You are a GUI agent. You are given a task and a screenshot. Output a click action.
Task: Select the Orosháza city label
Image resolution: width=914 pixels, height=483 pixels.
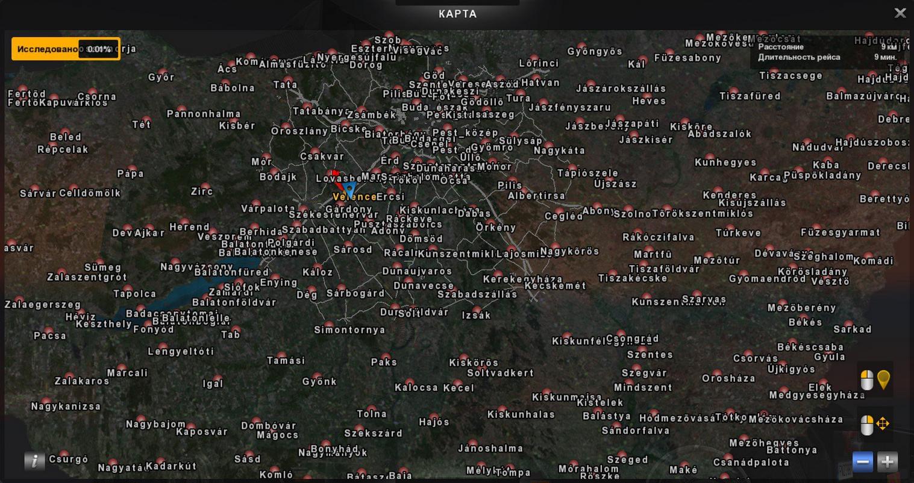coord(728,379)
